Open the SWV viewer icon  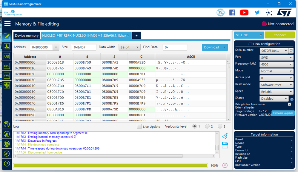7,76
